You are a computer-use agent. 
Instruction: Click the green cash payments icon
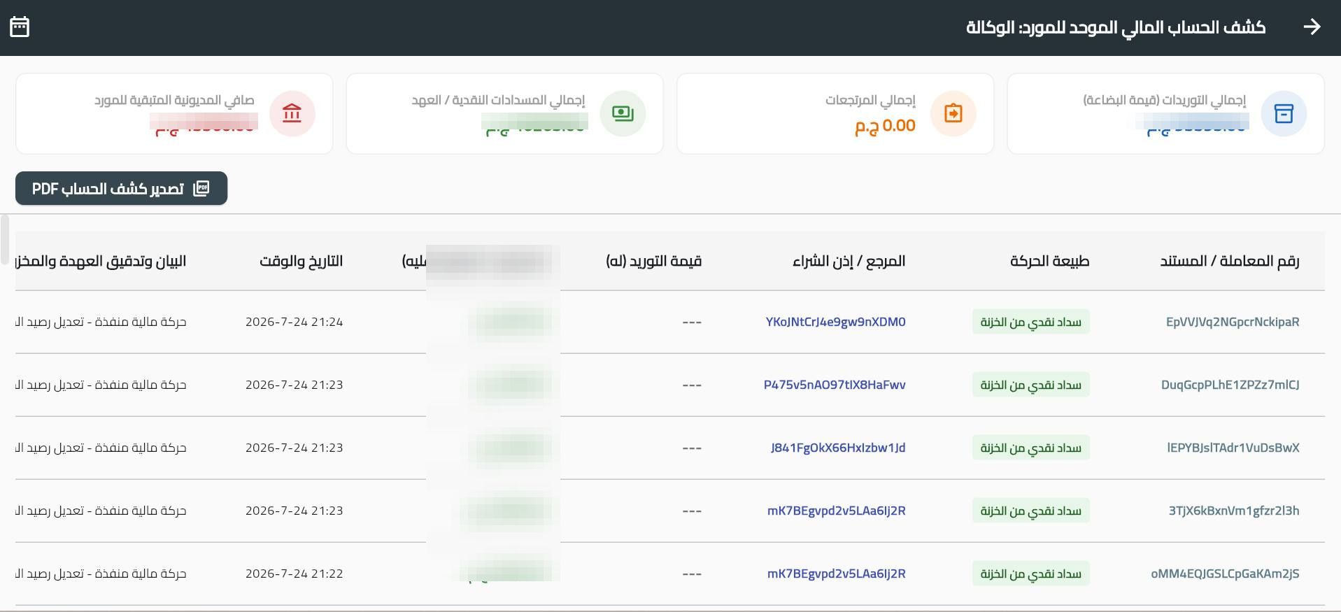(623, 113)
